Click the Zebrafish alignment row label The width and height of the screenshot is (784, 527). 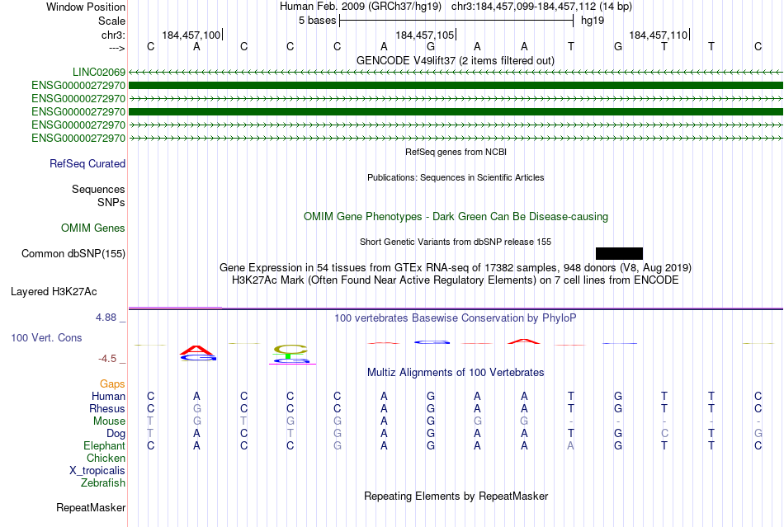point(103,483)
